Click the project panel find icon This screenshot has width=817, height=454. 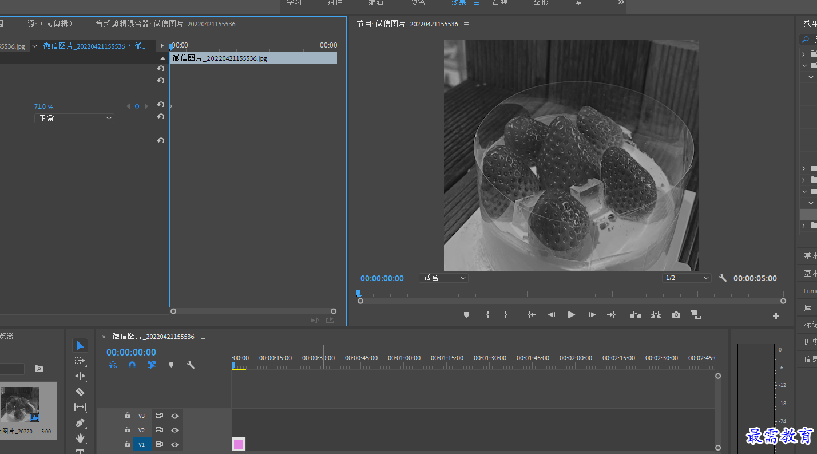pos(38,369)
